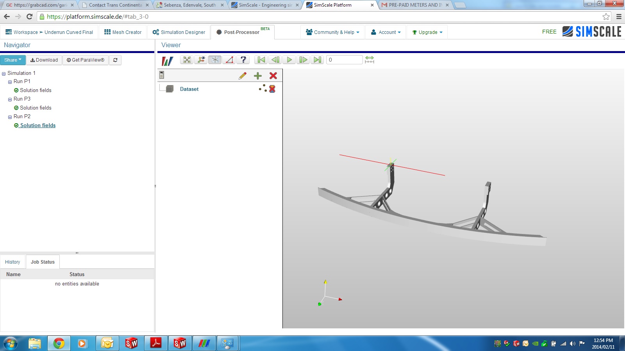The height and width of the screenshot is (351, 625).
Task: Switch to the Sebenza, Edenvale browser tab
Action: click(189, 5)
